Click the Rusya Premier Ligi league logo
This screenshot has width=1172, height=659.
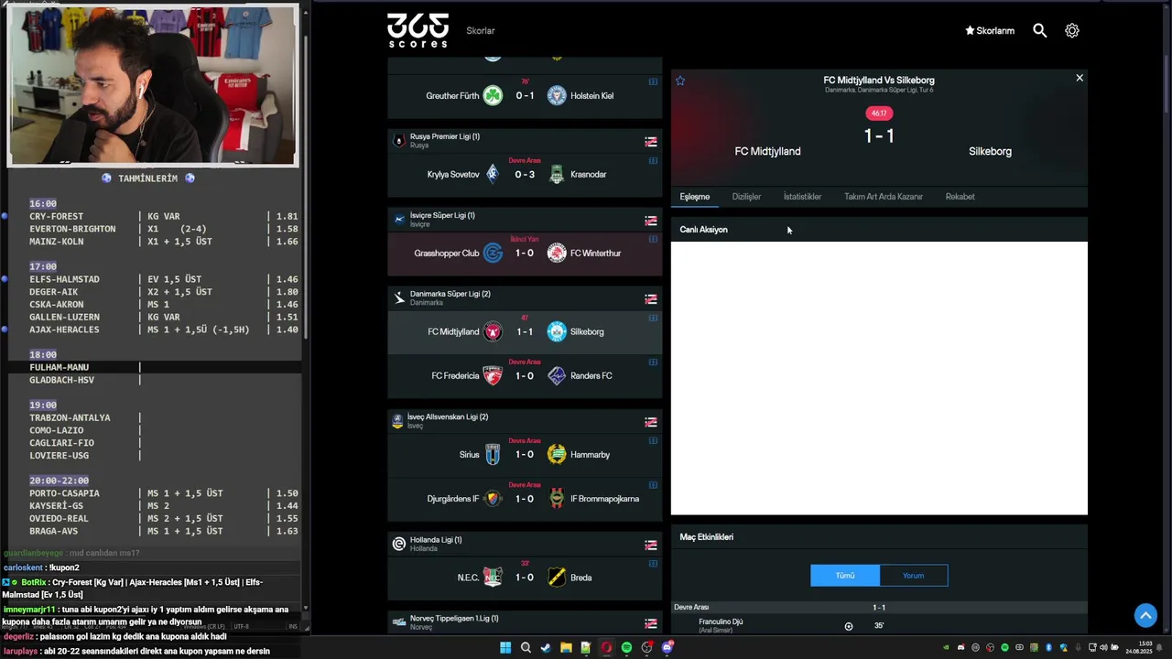click(x=398, y=141)
